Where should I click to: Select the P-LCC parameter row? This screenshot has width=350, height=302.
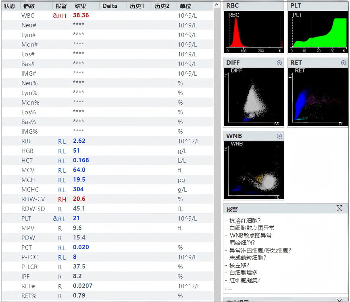(x=107, y=257)
